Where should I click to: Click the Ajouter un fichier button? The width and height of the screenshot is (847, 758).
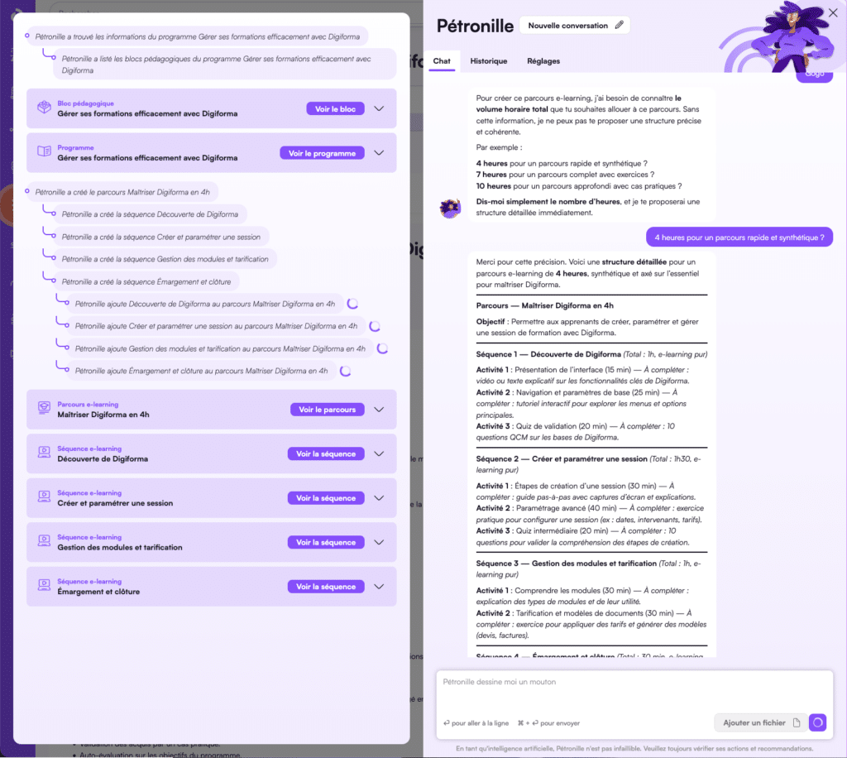760,723
